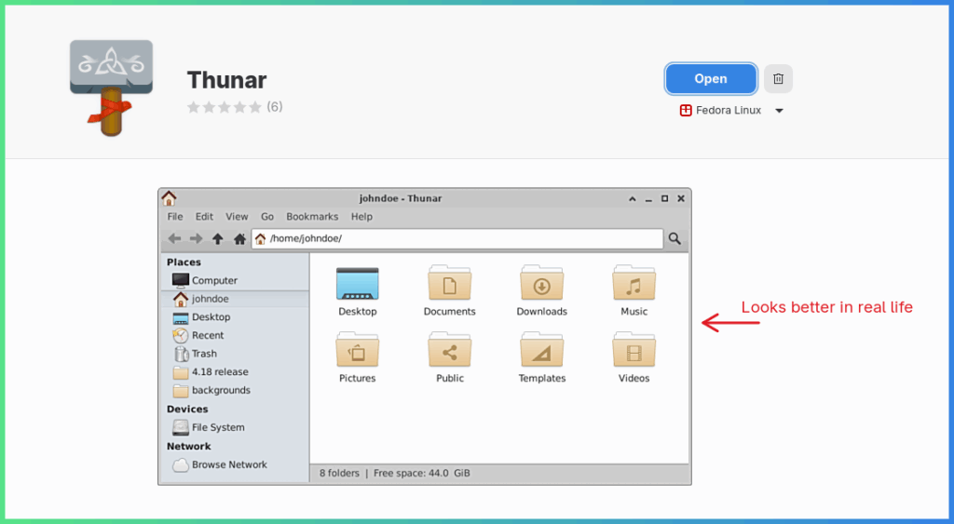Click the '8 folders' status bar text
This screenshot has width=954, height=524.
339,473
